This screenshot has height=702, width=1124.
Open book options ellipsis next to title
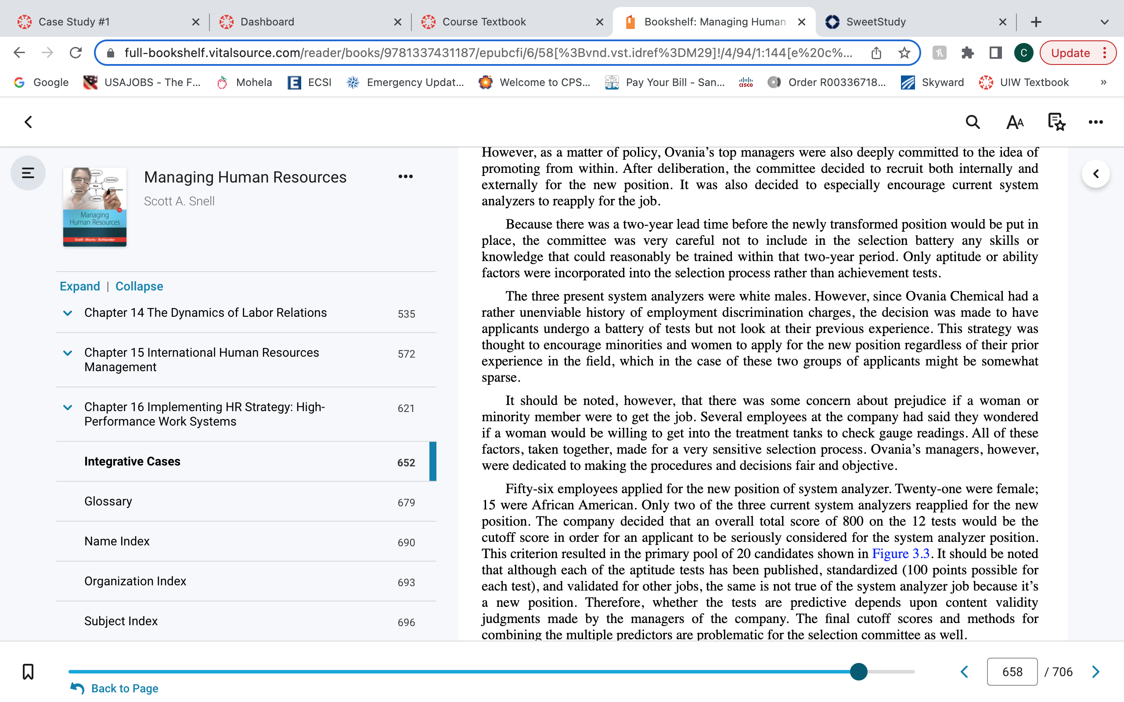[x=406, y=176]
